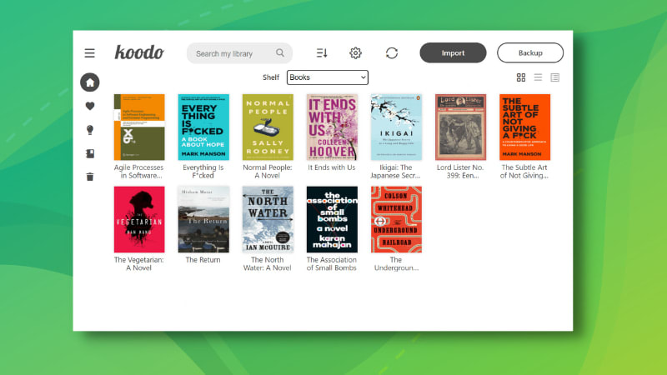Open the Highlights lightbulb section
The width and height of the screenshot is (667, 375).
(90, 130)
